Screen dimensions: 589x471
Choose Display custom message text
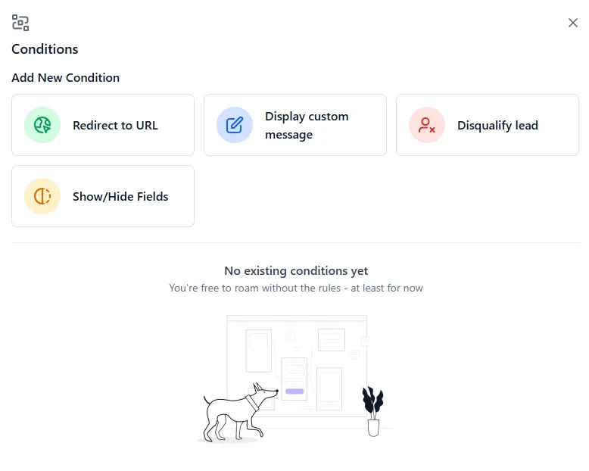[307, 126]
